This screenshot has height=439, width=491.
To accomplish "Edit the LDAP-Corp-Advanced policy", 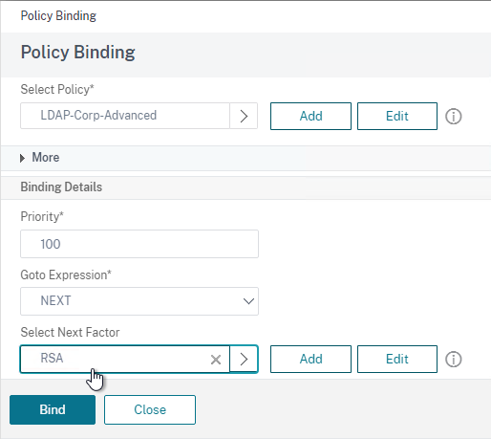I will tap(397, 116).
